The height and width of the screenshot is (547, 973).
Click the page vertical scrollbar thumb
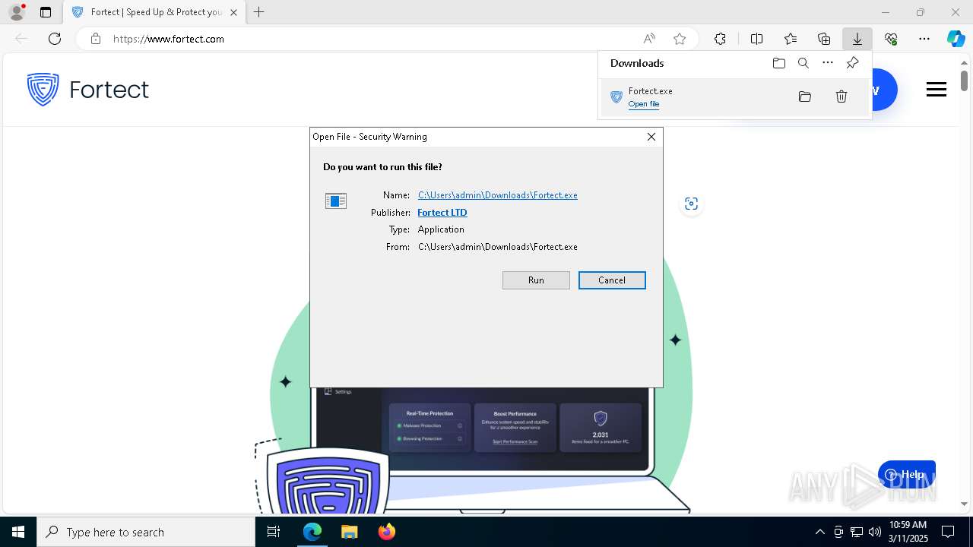pyautogui.click(x=964, y=80)
